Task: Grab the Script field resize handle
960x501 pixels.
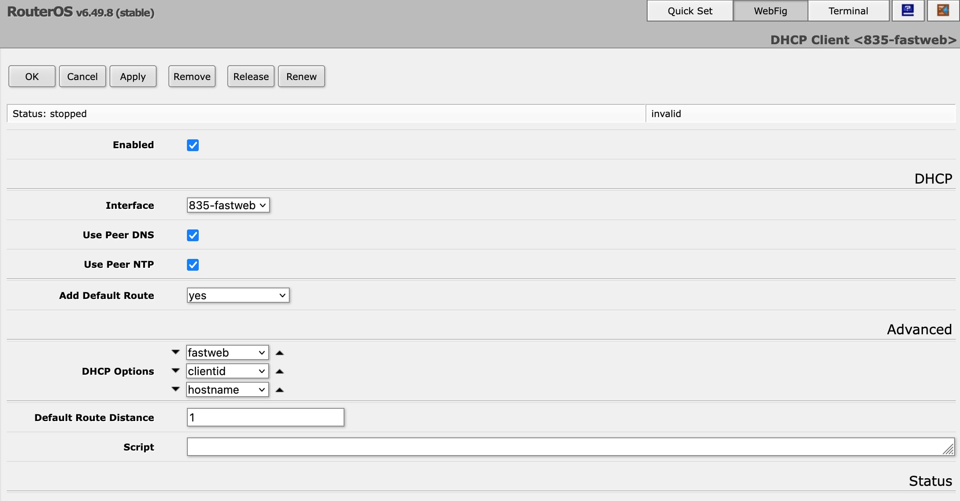Action: pyautogui.click(x=949, y=450)
